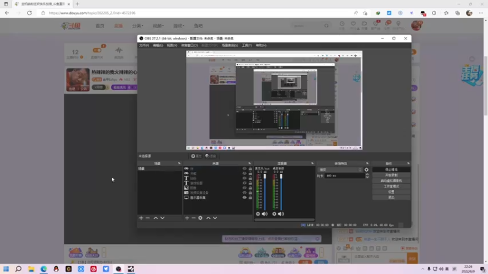Move scene down in the scenes list
Image resolution: width=488 pixels, height=274 pixels.
(x=162, y=218)
